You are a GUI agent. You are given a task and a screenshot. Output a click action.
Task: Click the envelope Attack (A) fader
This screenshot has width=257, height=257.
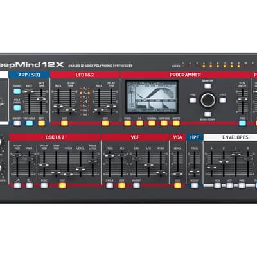(211, 168)
